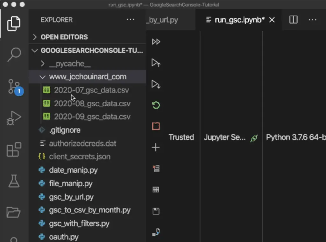Open the Explorer view in activity bar
The image size is (326, 242).
click(14, 24)
